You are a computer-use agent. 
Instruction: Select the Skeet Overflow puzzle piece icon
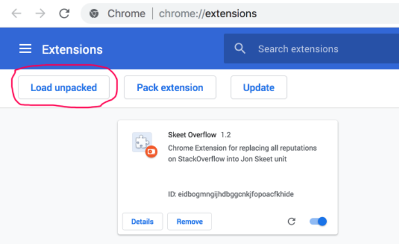click(142, 142)
